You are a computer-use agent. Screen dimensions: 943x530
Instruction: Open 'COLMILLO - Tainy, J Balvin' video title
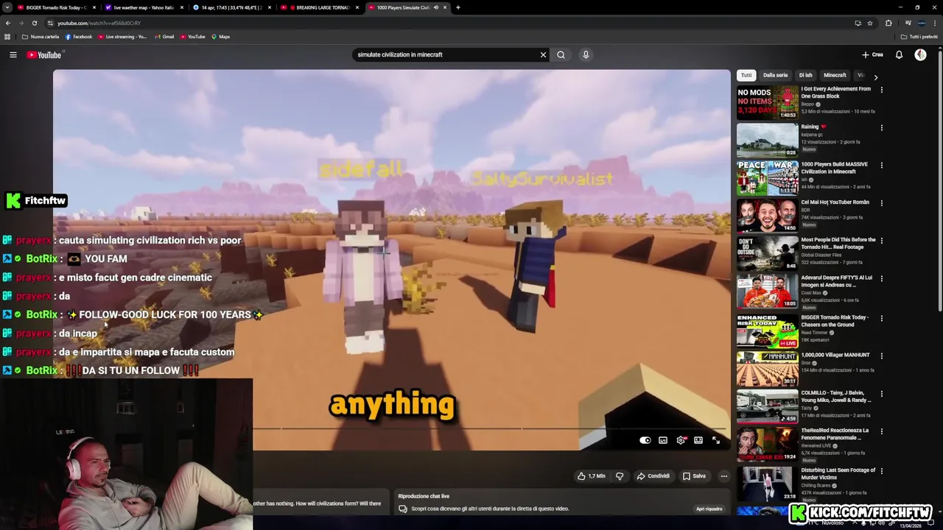tap(836, 396)
